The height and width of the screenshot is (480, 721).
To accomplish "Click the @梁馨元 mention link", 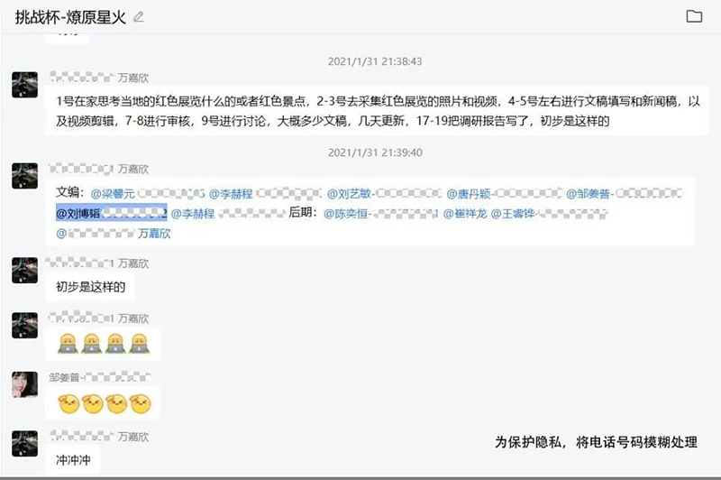I will tap(113, 194).
